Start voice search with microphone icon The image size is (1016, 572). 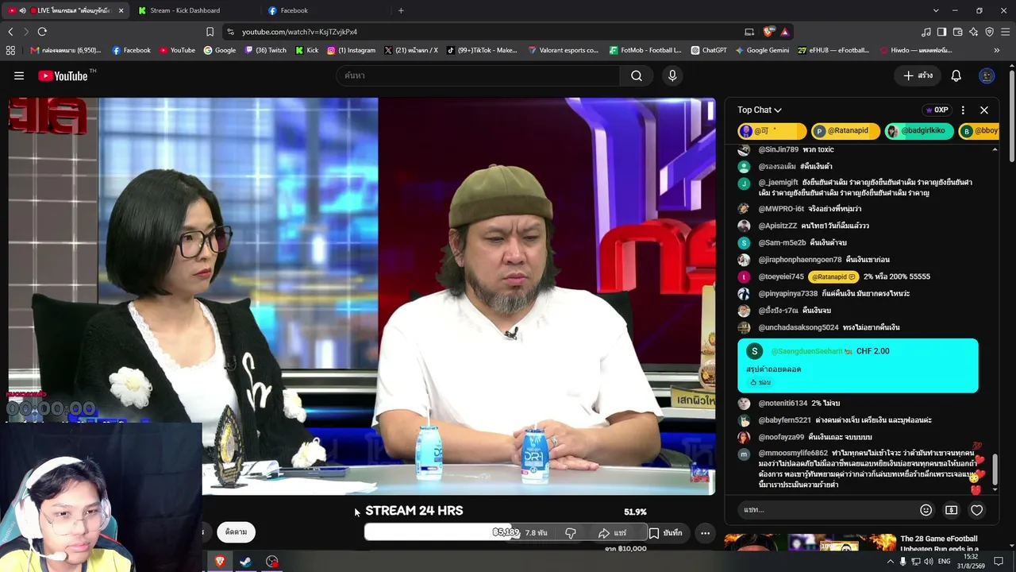coord(672,75)
